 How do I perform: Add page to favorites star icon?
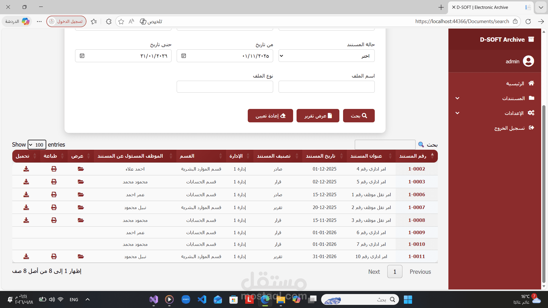(121, 21)
